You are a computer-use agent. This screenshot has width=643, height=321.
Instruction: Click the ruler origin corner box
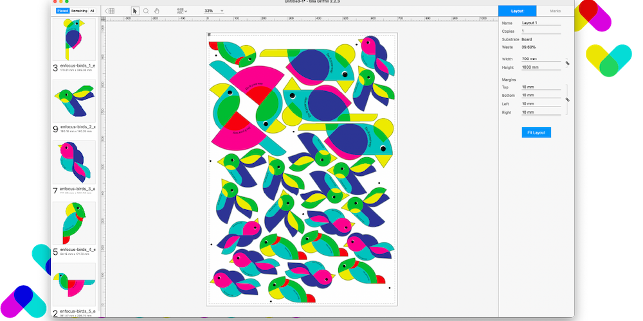point(104,19)
